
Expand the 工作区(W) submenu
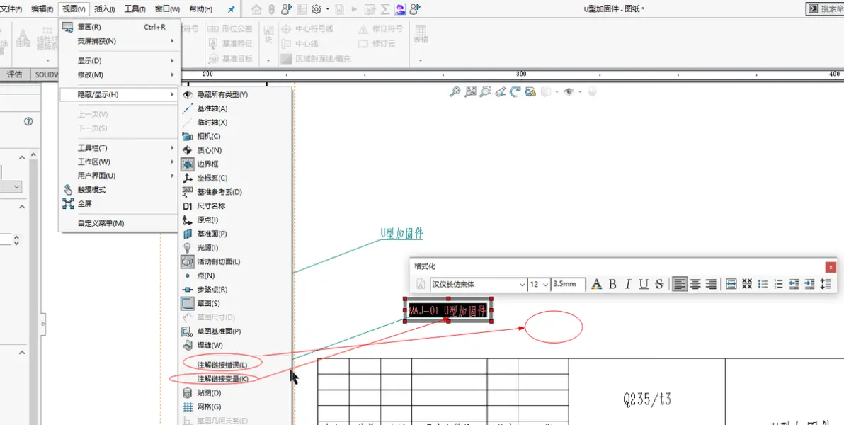(119, 161)
